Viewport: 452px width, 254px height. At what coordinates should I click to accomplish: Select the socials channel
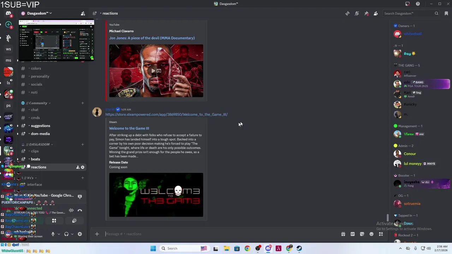36,84
